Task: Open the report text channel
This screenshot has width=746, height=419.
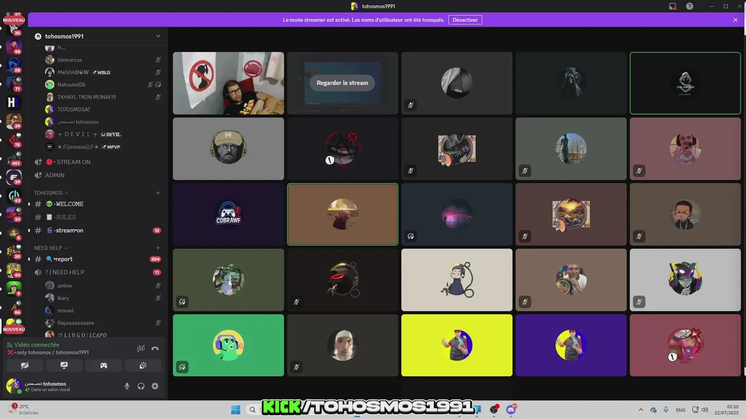Action: (x=98, y=259)
